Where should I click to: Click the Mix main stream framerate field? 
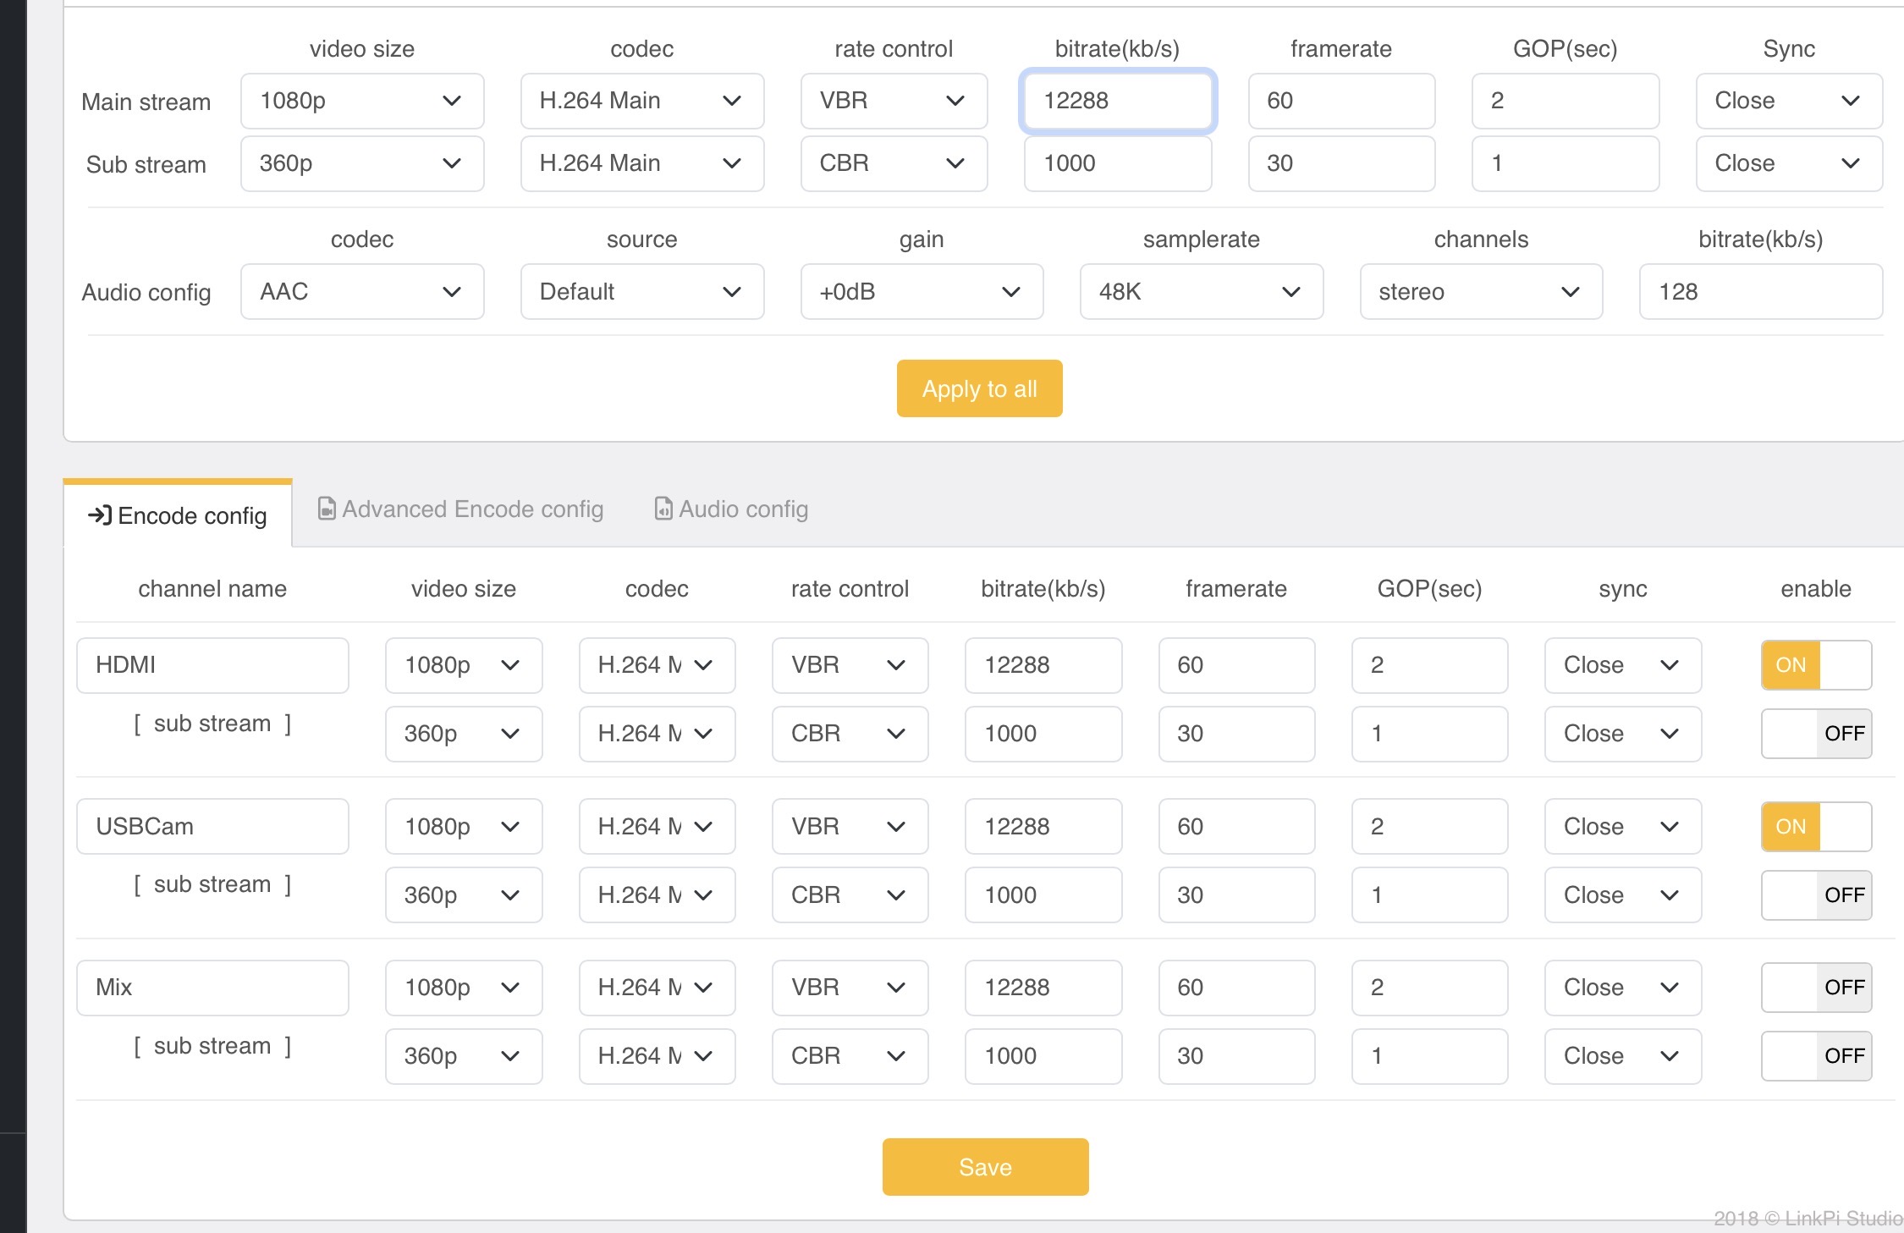(1236, 988)
